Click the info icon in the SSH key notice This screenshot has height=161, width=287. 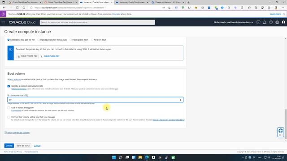tap(11, 49)
